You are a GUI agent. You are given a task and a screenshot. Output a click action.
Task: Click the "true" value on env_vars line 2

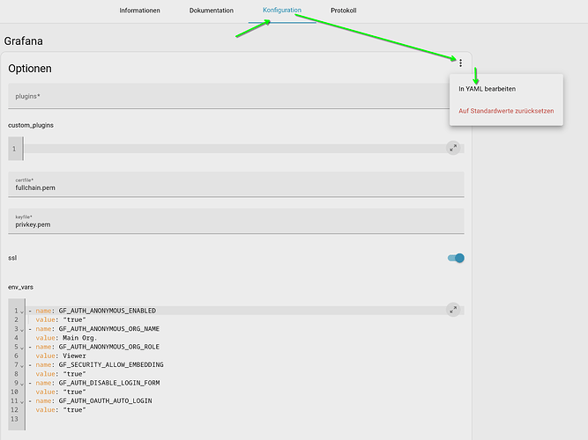[74, 319]
